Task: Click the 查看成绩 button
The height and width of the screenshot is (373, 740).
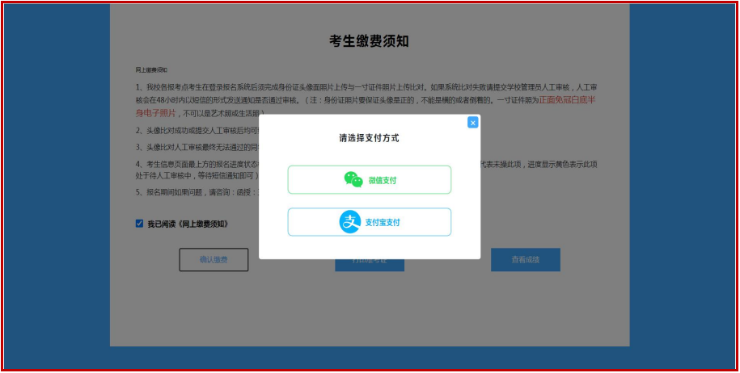Action: pyautogui.click(x=525, y=259)
